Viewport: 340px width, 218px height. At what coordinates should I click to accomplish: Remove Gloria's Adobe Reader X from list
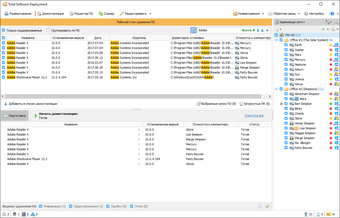coord(139,130)
